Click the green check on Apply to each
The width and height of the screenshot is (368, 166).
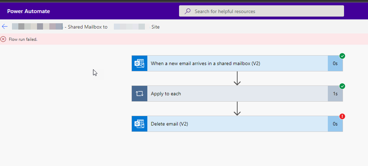click(342, 86)
